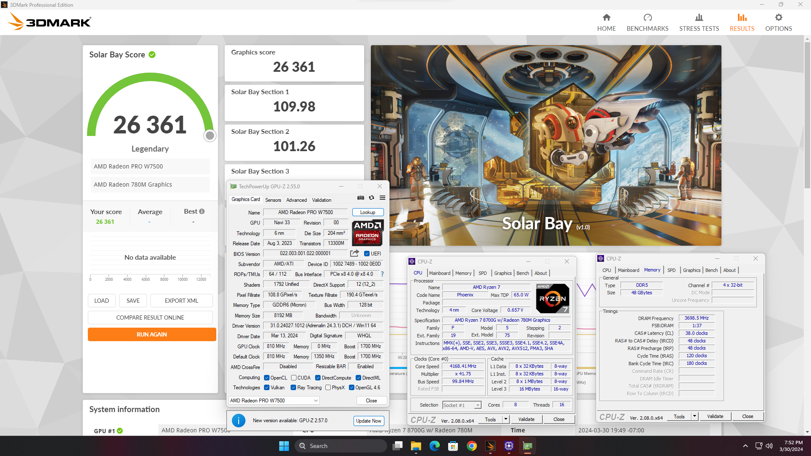Click COMPARE RESULT ONLINE
The image size is (811, 456).
point(150,318)
